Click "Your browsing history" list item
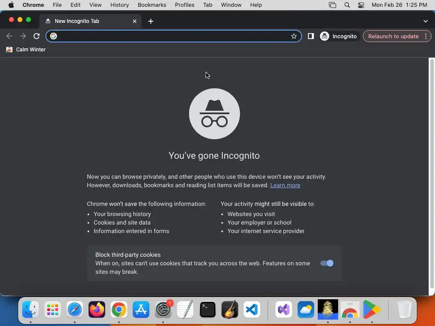435x326 pixels. [x=122, y=214]
